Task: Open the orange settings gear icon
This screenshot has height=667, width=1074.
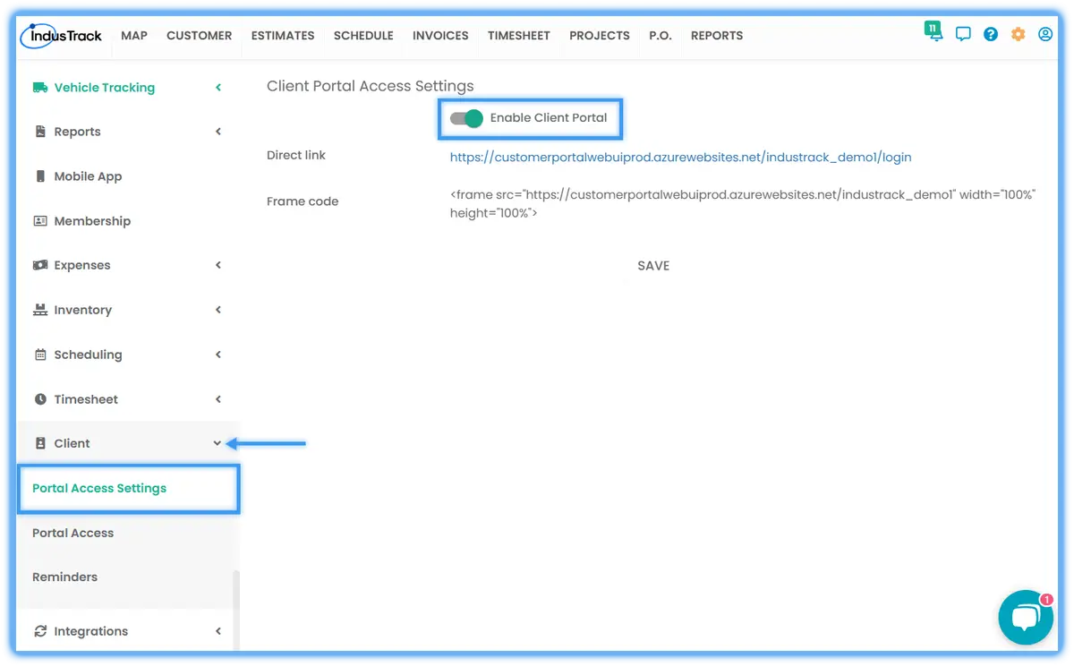Action: point(1018,35)
